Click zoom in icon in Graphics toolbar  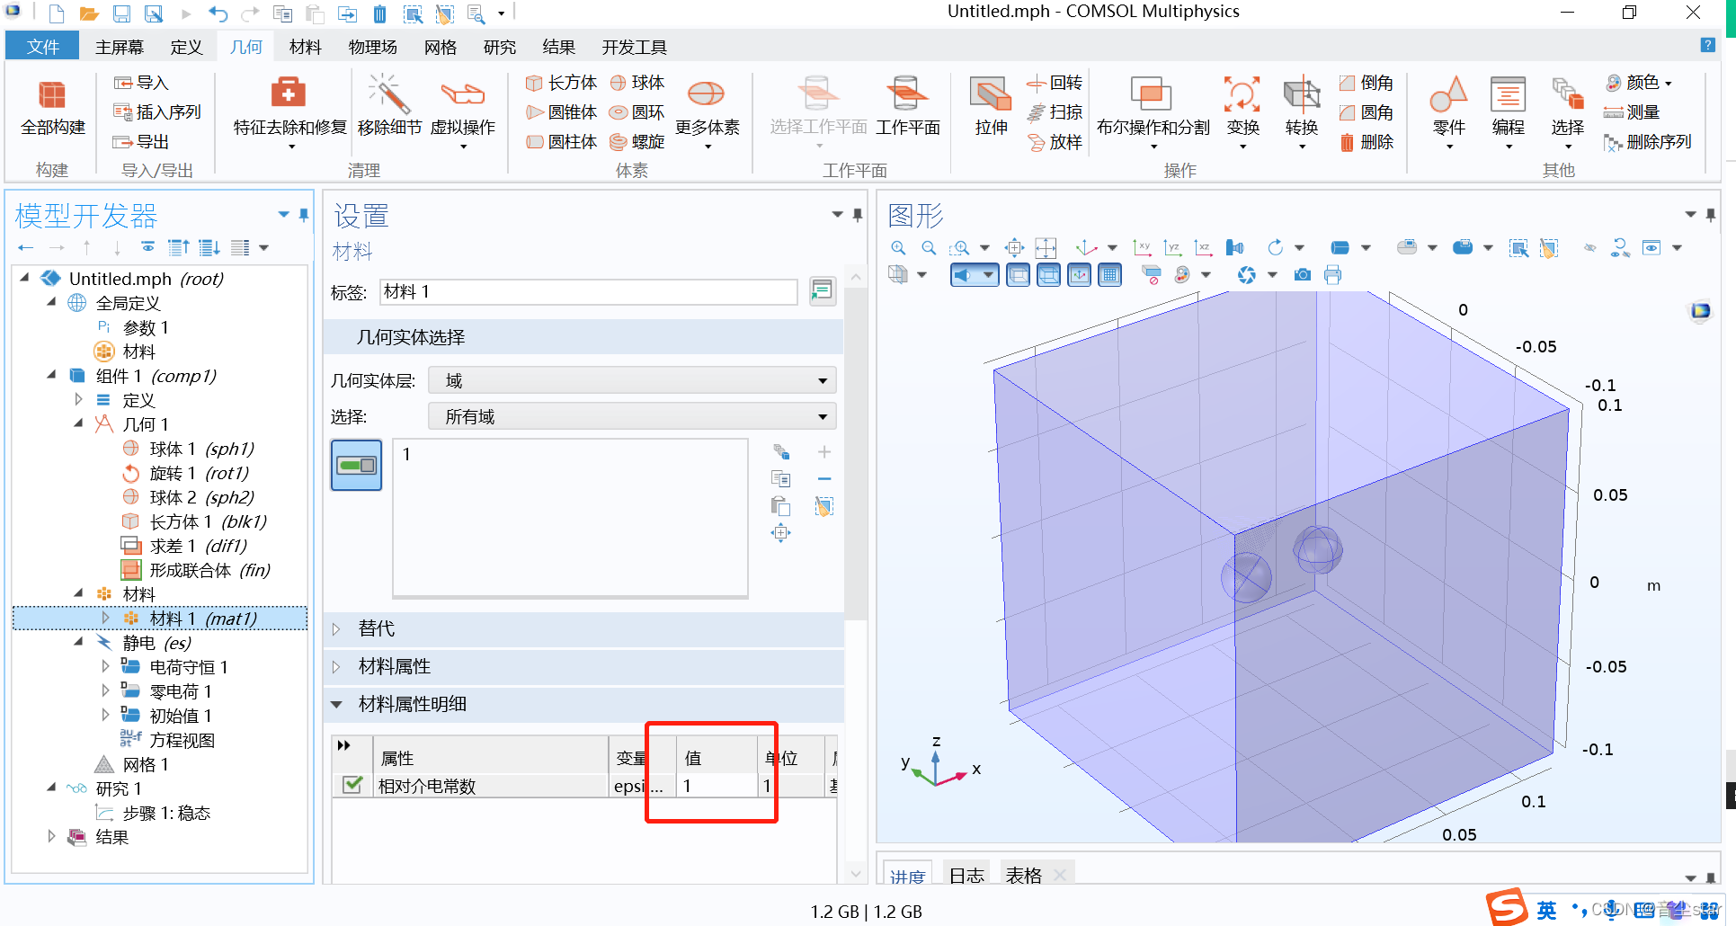898,248
